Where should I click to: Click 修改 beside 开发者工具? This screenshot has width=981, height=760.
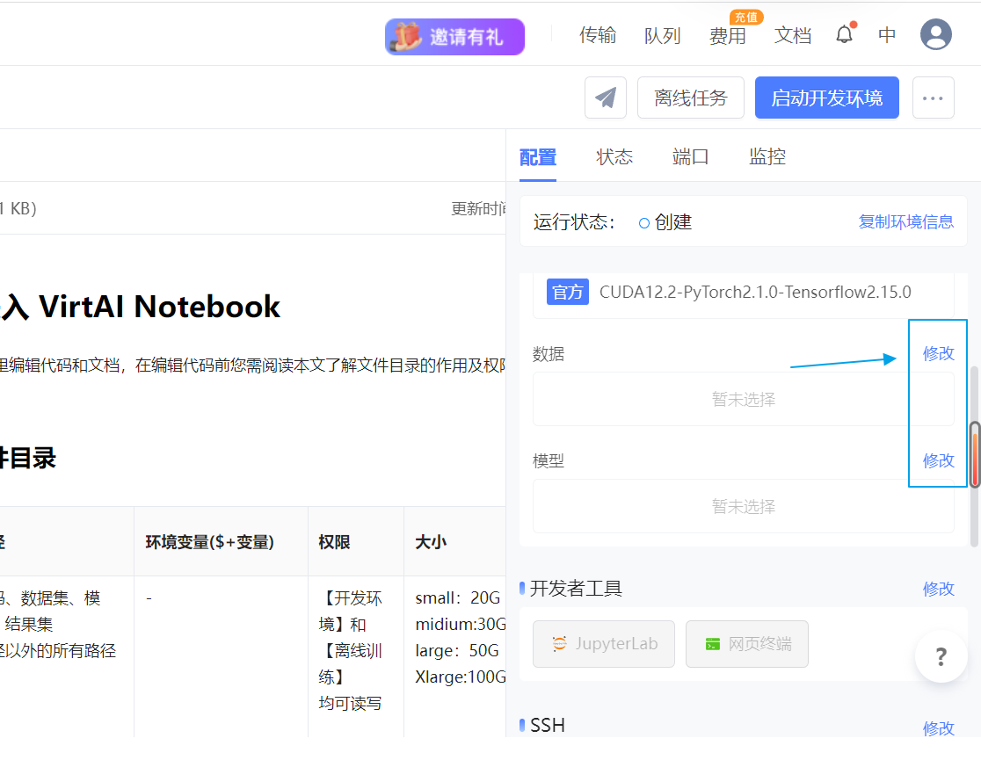[x=938, y=589]
